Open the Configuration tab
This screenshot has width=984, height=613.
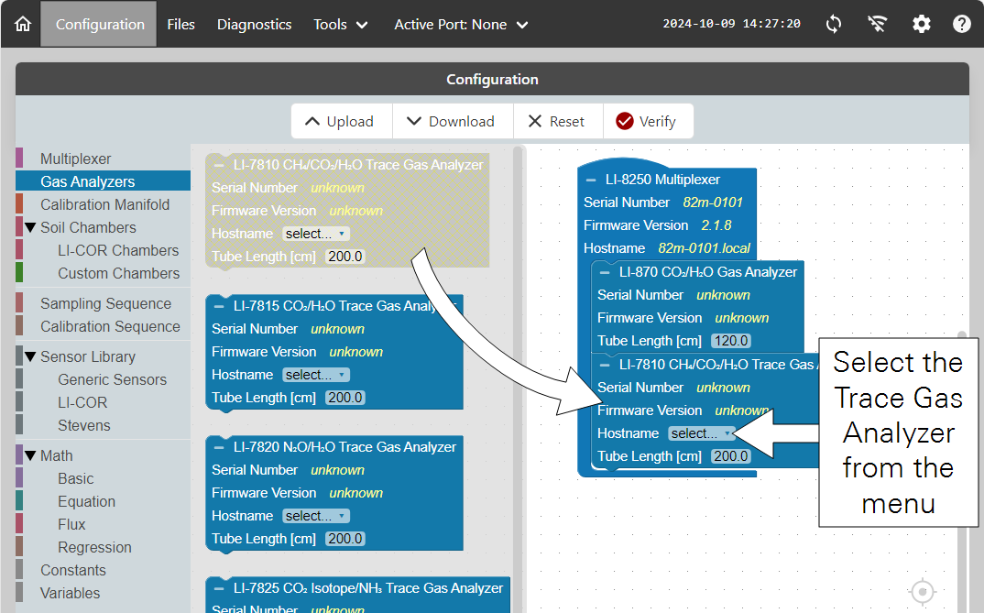click(x=100, y=25)
